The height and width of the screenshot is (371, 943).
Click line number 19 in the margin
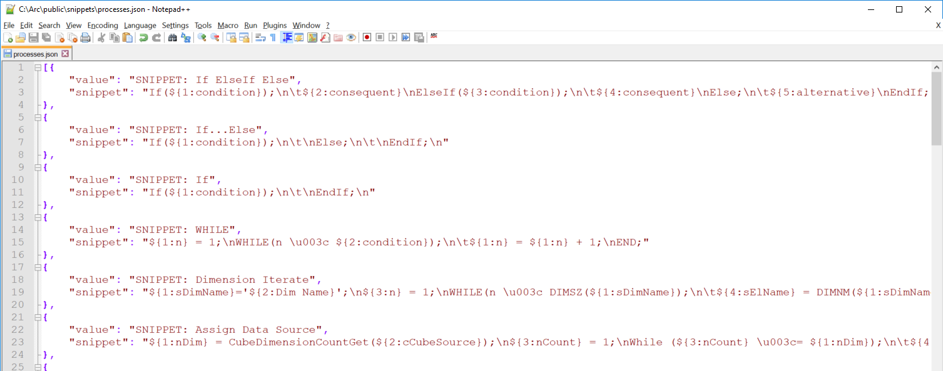[18, 292]
